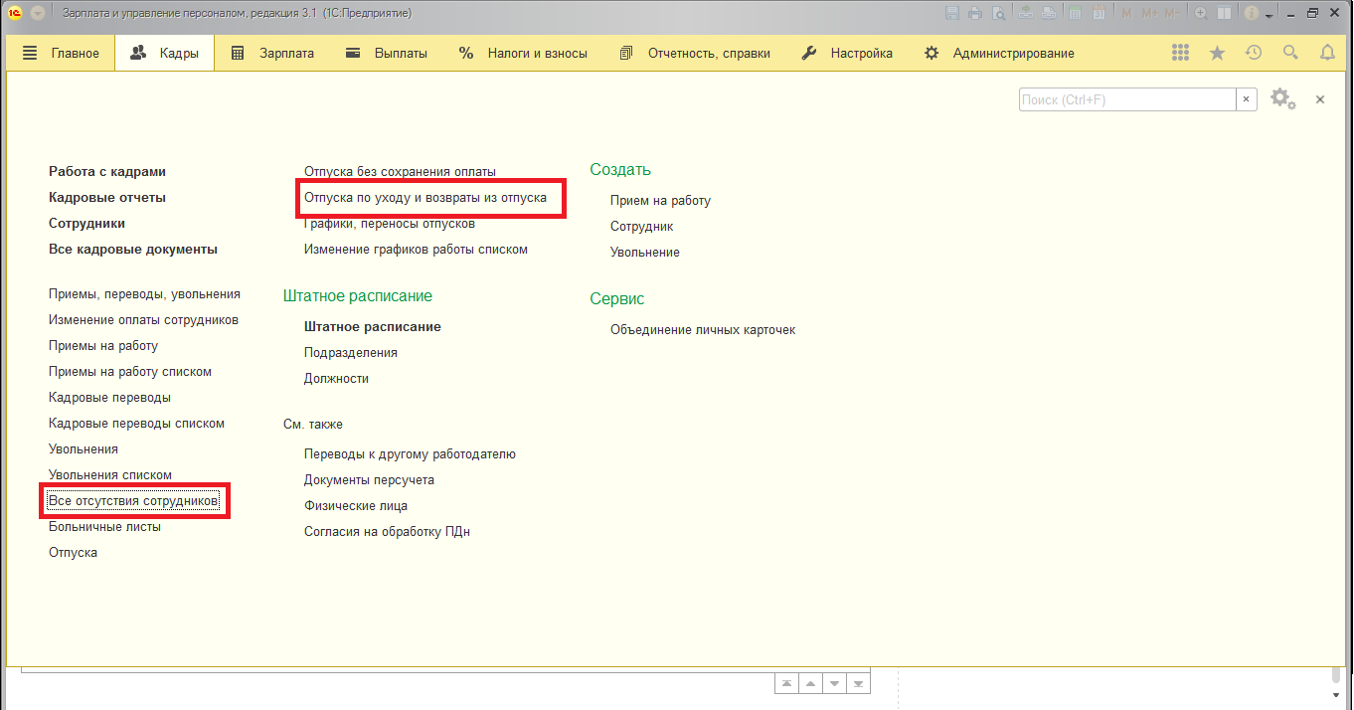
Task: Open Приемы на работу списком
Action: click(130, 371)
